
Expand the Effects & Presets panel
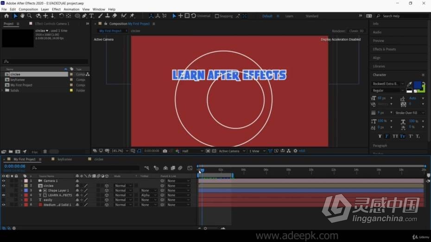pos(384,49)
